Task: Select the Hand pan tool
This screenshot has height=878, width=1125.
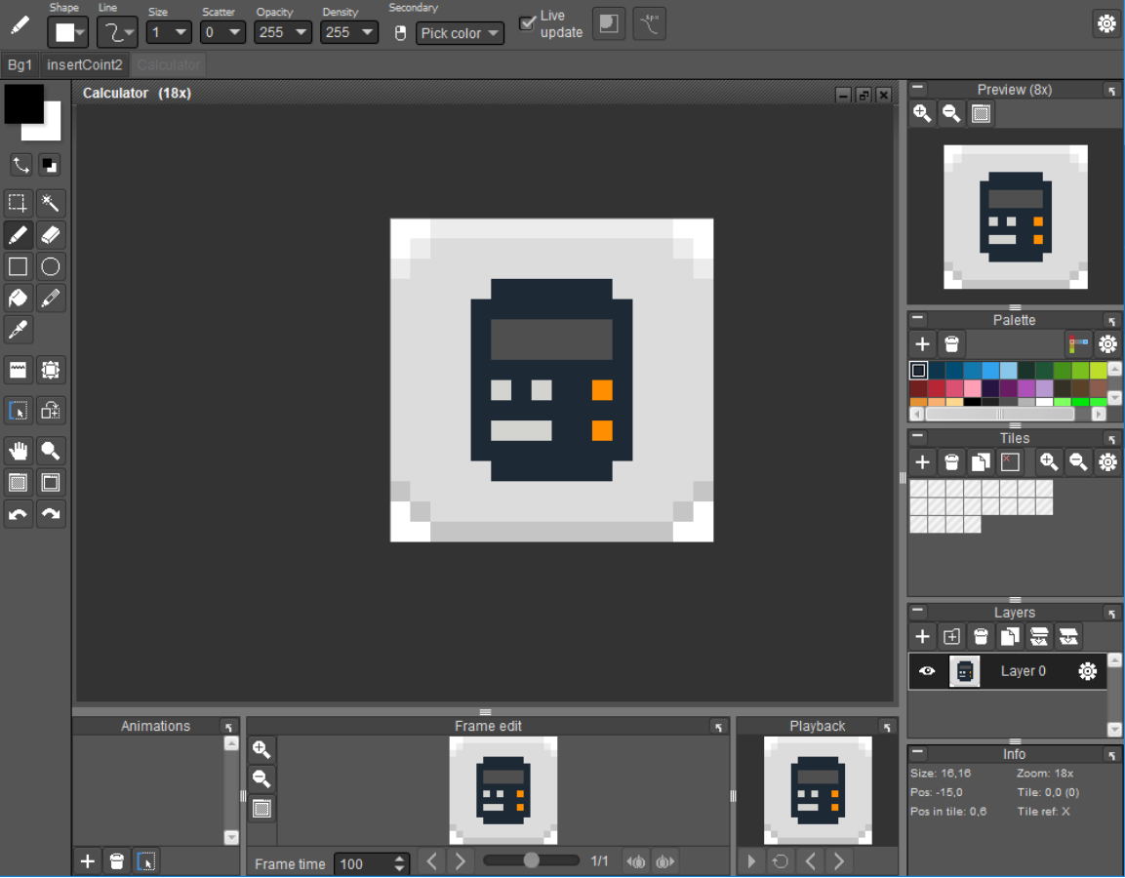Action: (19, 450)
